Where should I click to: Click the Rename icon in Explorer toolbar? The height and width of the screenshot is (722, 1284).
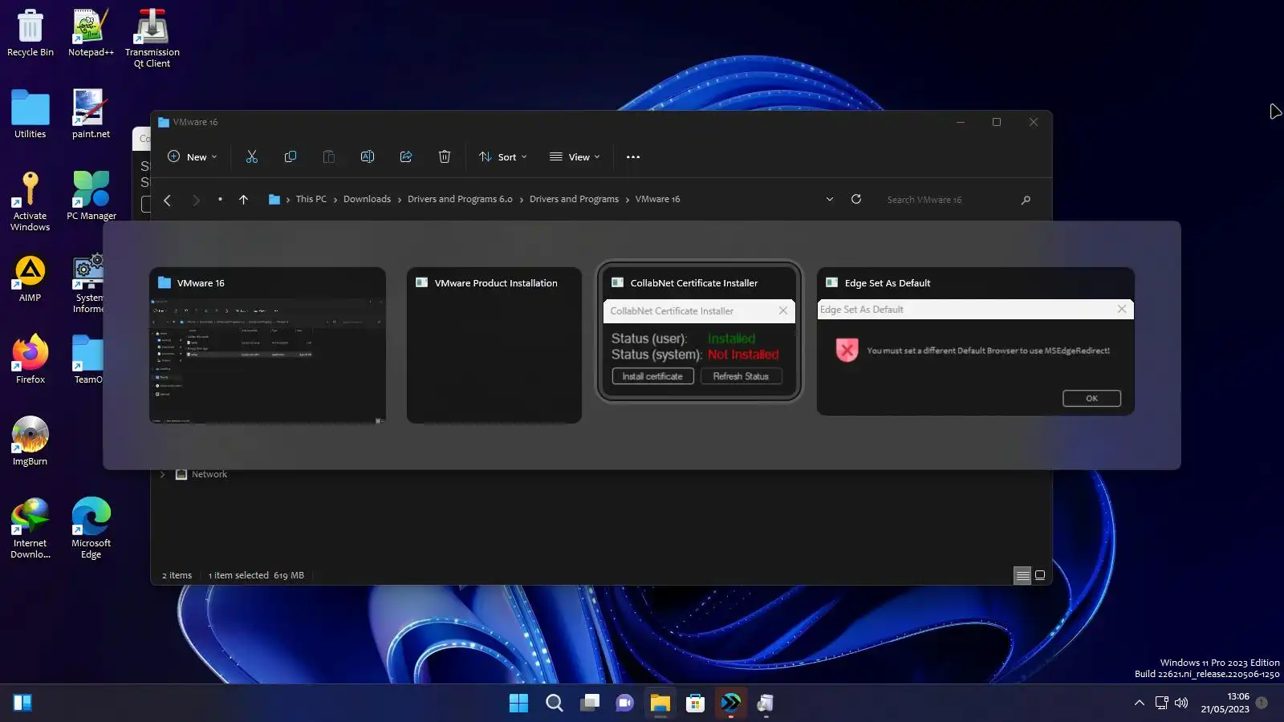point(368,157)
